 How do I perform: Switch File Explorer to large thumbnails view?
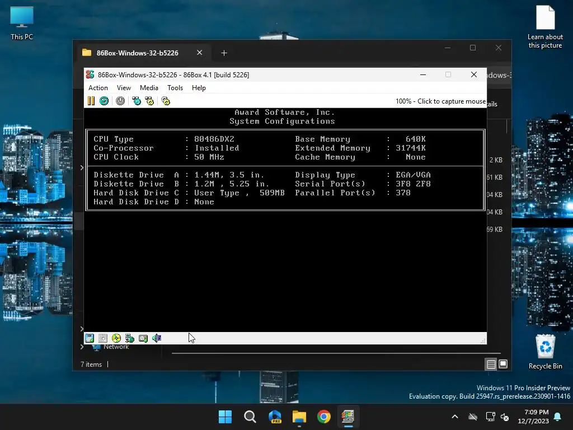tap(503, 364)
